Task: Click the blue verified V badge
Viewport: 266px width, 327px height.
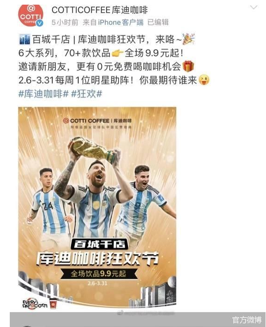Action: tap(40, 23)
